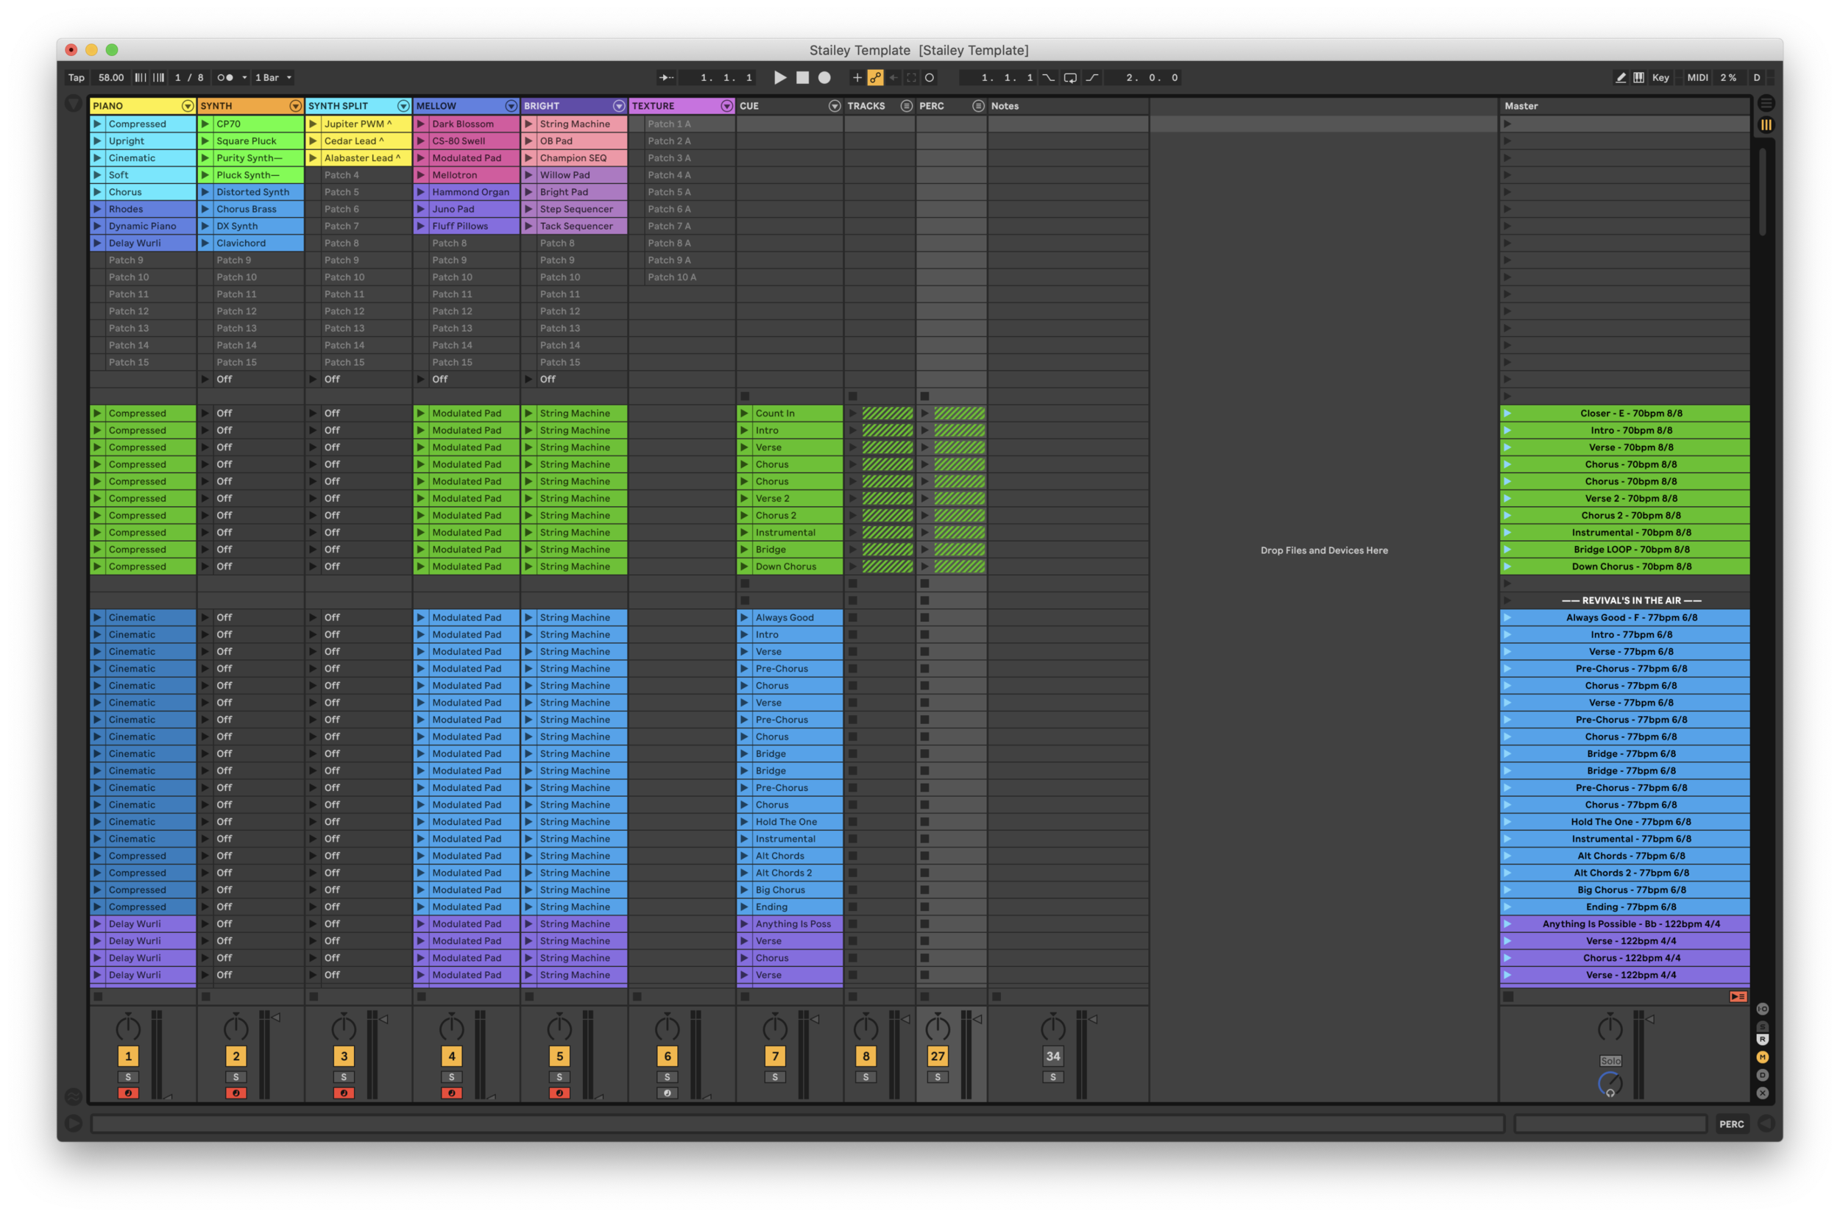Toggle the computer MIDI keyboard icon
The width and height of the screenshot is (1840, 1217).
point(1639,77)
